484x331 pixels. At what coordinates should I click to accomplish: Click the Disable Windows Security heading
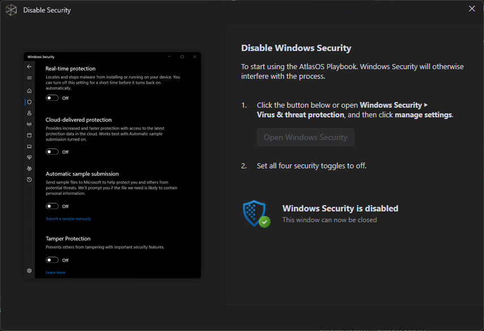[x=296, y=48]
